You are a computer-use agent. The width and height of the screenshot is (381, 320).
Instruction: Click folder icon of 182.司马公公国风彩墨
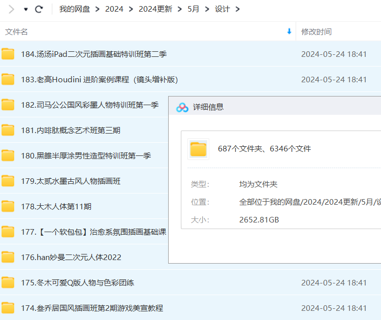pos(8,105)
